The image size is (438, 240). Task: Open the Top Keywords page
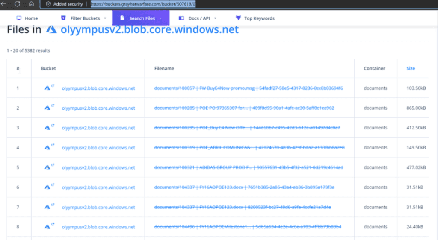pos(255,18)
